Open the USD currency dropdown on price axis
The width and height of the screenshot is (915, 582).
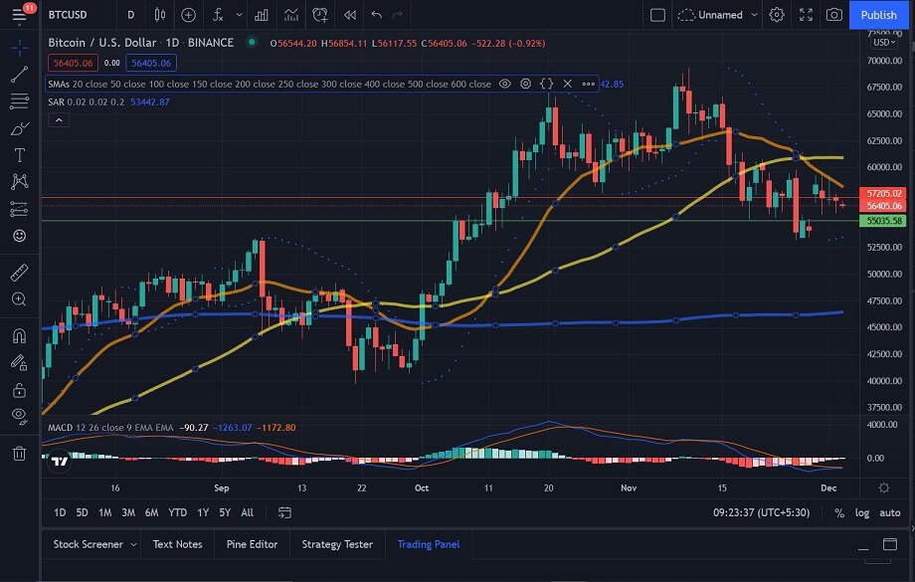pyautogui.click(x=883, y=42)
